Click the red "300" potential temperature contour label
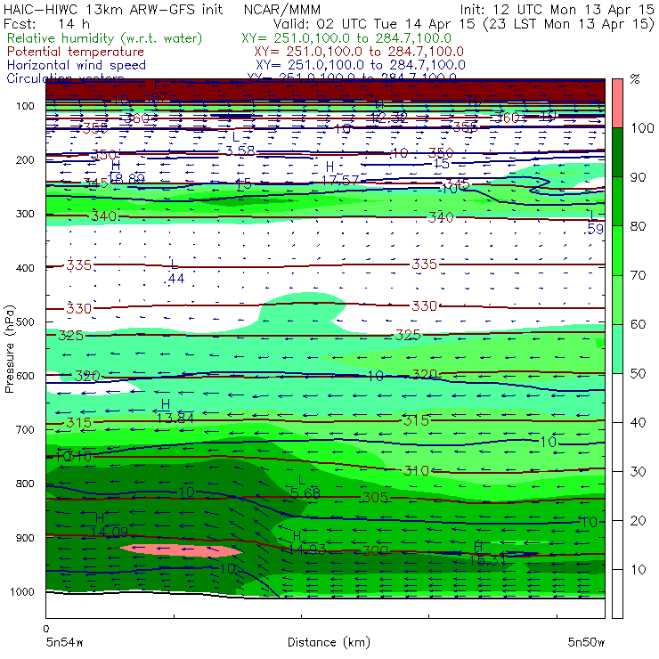Viewport: 659px width, 659px height. 375,550
